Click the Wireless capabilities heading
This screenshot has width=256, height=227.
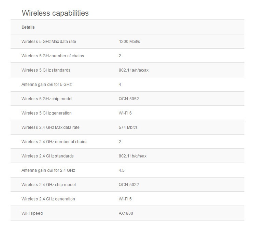[x=55, y=13]
